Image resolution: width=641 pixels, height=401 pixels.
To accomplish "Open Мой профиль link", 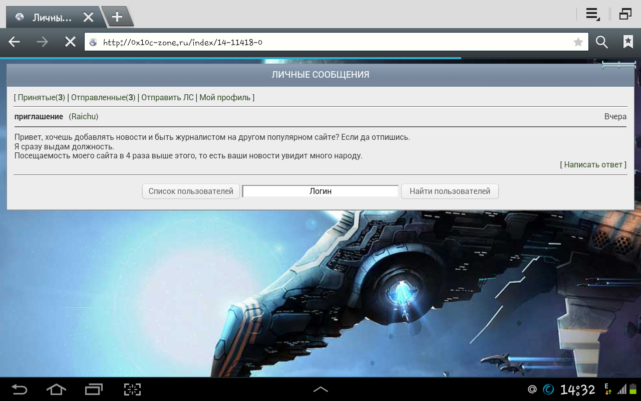I will click(225, 97).
